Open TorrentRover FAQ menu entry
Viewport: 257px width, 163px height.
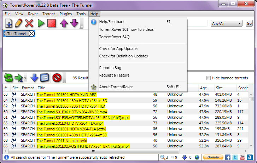pos(138,37)
